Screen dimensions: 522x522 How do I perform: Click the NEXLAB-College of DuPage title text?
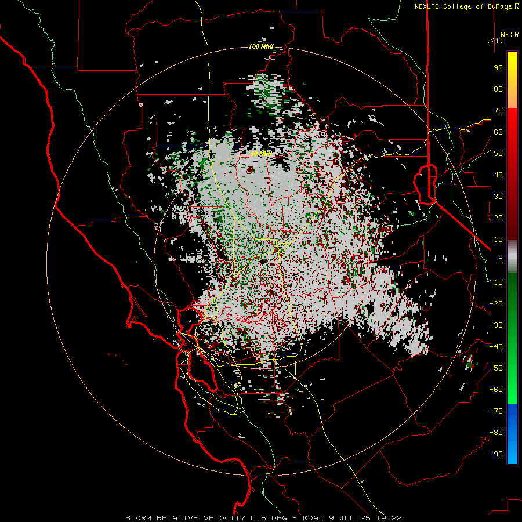463,6
